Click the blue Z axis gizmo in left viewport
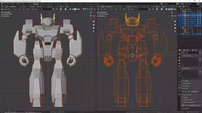The width and height of the screenshot is (202, 113). (91, 12)
